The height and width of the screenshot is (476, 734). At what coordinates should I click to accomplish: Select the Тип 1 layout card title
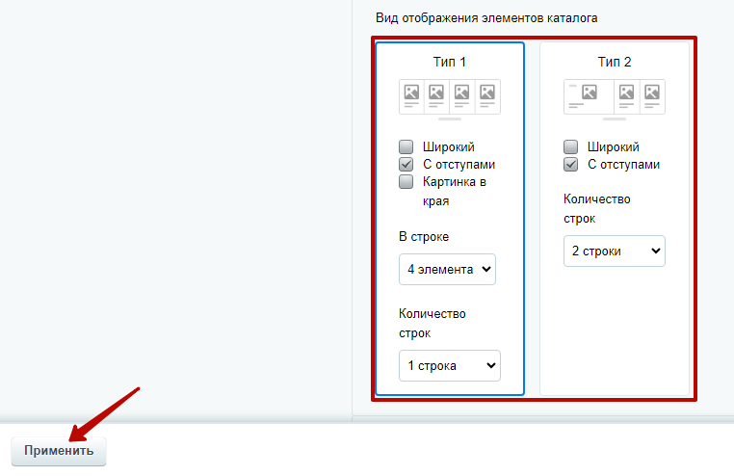(x=450, y=62)
